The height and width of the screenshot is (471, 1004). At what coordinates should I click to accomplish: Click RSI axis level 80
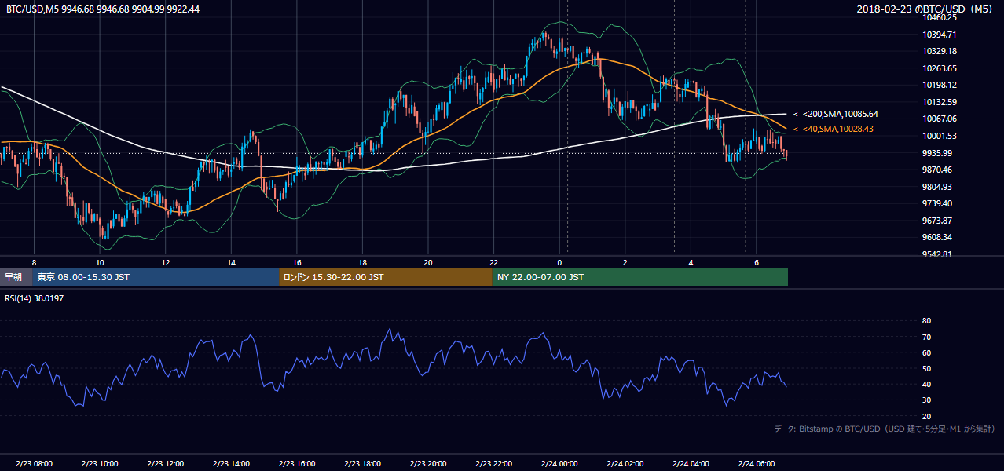click(x=926, y=321)
